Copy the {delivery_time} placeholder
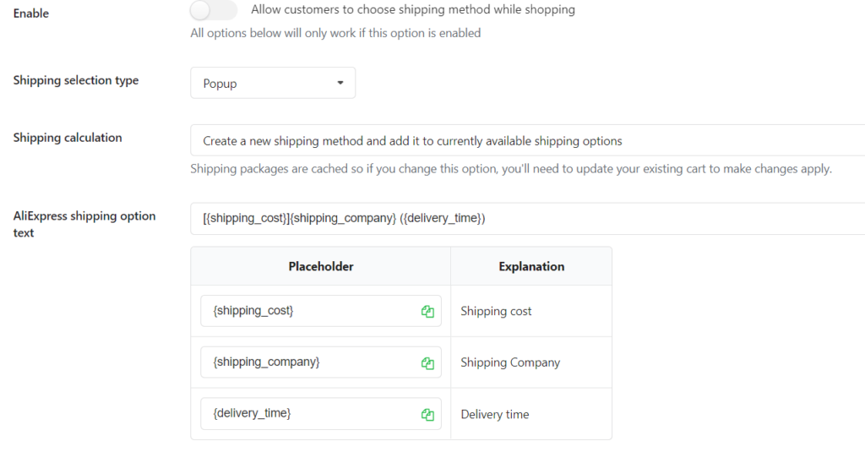 [427, 415]
